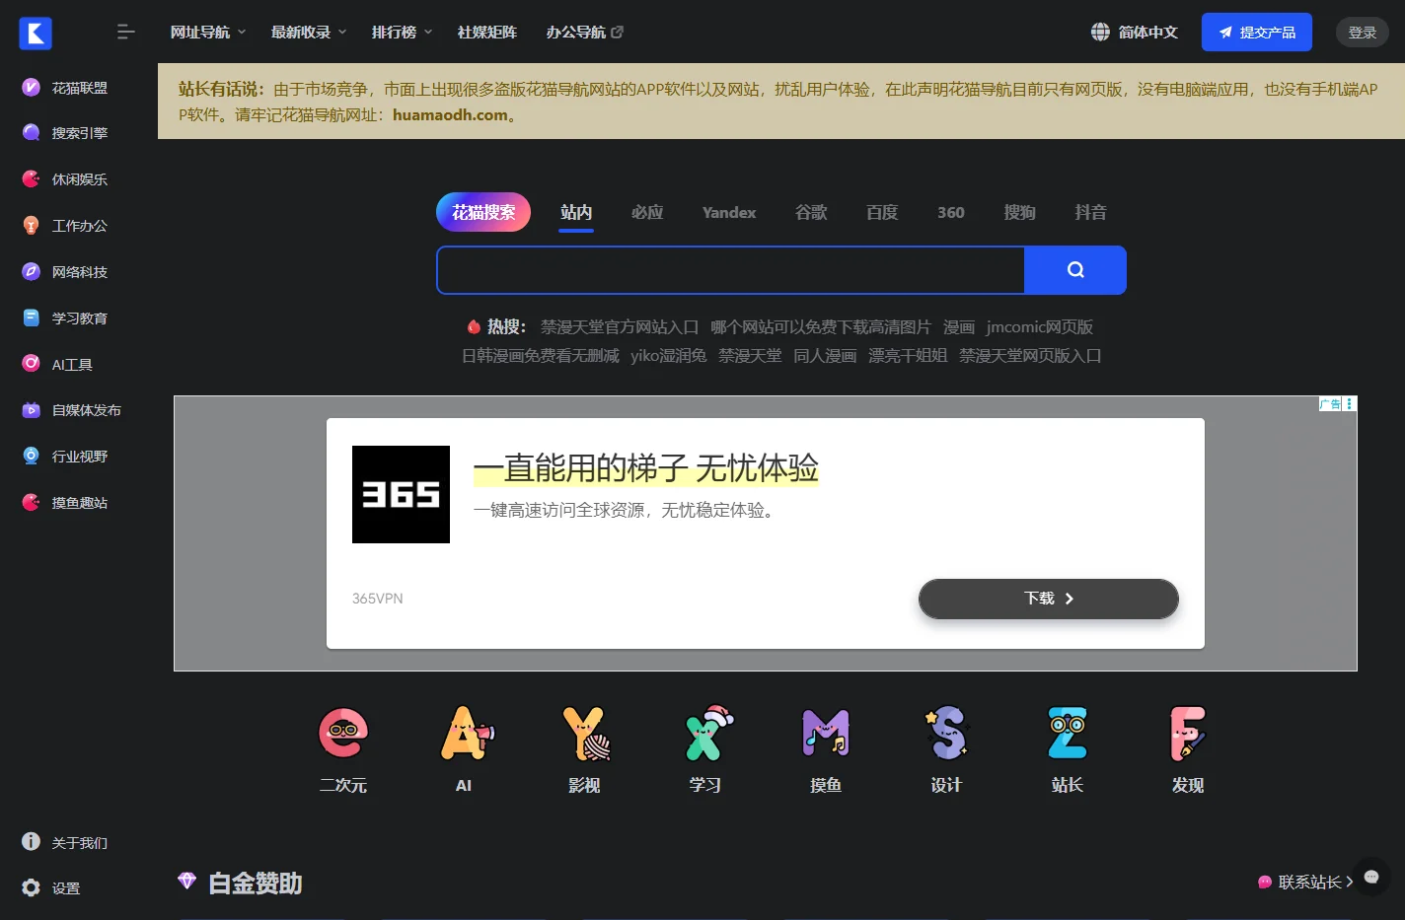The image size is (1405, 920).
Task: Switch to the 360 search tab
Action: point(951,212)
